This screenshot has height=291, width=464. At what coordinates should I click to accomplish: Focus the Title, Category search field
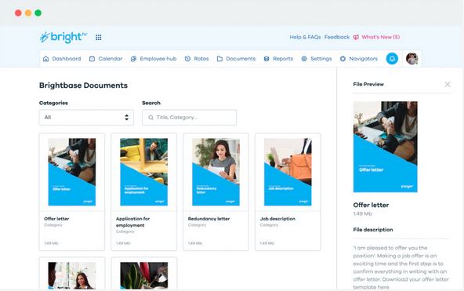point(190,118)
